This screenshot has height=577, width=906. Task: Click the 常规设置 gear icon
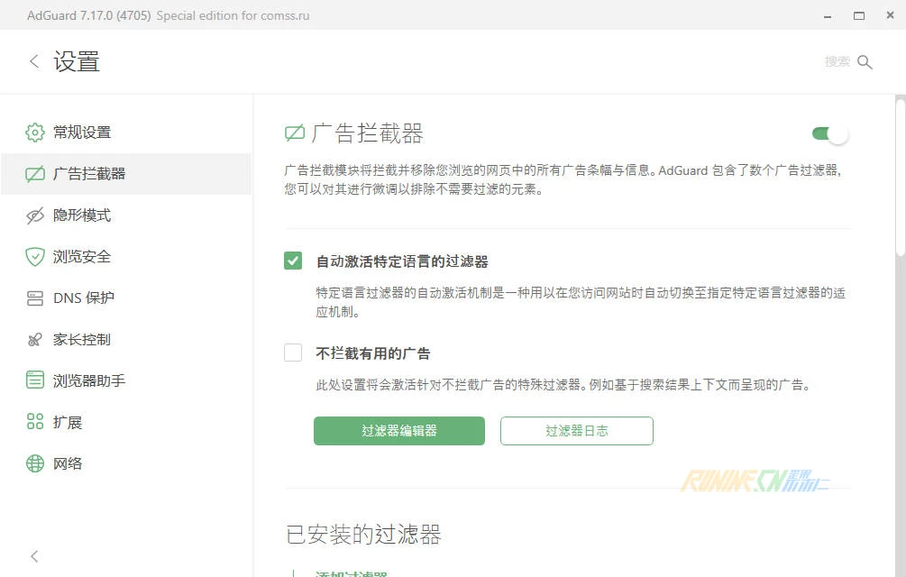[x=35, y=133]
